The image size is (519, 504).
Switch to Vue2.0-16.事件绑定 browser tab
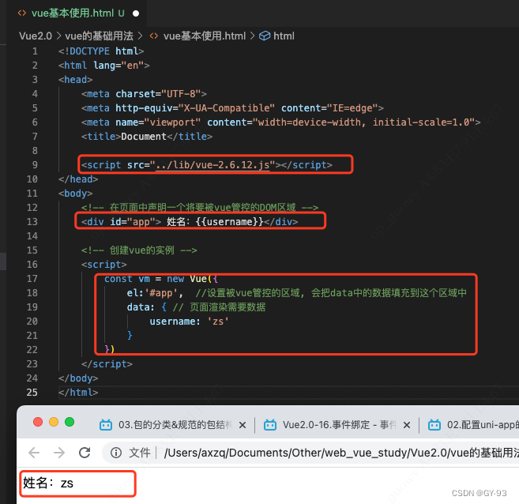(x=339, y=424)
